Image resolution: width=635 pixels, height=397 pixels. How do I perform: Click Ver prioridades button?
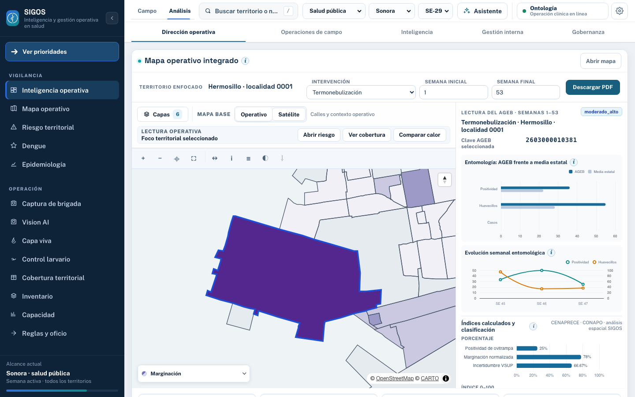click(x=62, y=52)
